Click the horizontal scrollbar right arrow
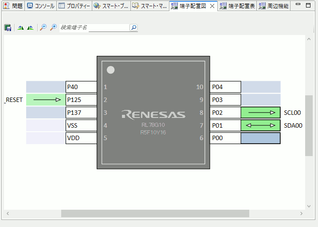The width and height of the screenshot is (318, 227). pyautogui.click(x=301, y=214)
